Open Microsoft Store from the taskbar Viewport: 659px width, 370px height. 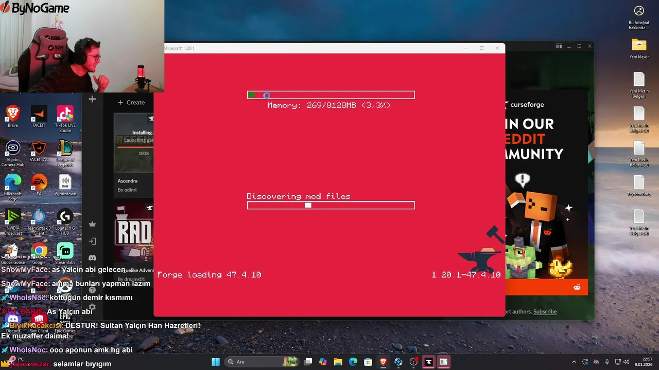368,362
